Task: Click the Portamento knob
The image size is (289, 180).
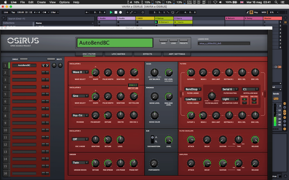Action: [x=154, y=163]
